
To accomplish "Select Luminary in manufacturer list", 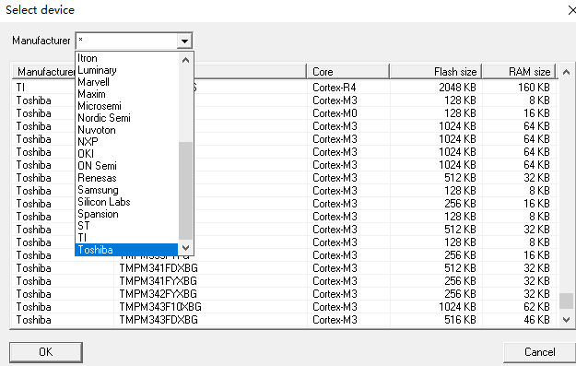I will [x=126, y=70].
